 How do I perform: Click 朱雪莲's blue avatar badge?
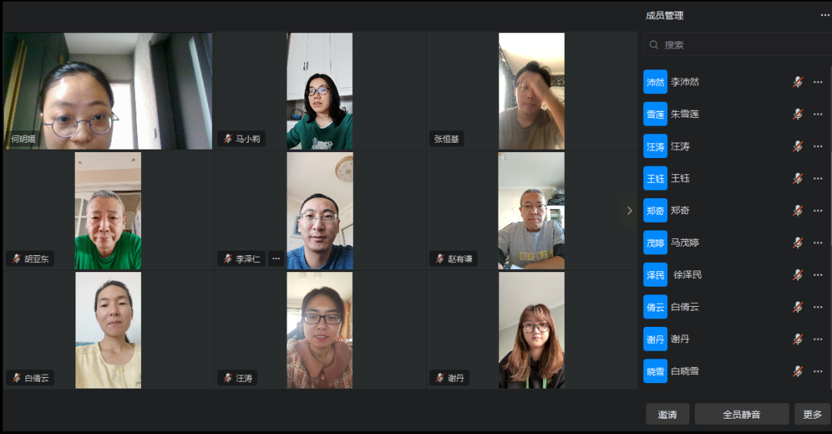click(656, 113)
